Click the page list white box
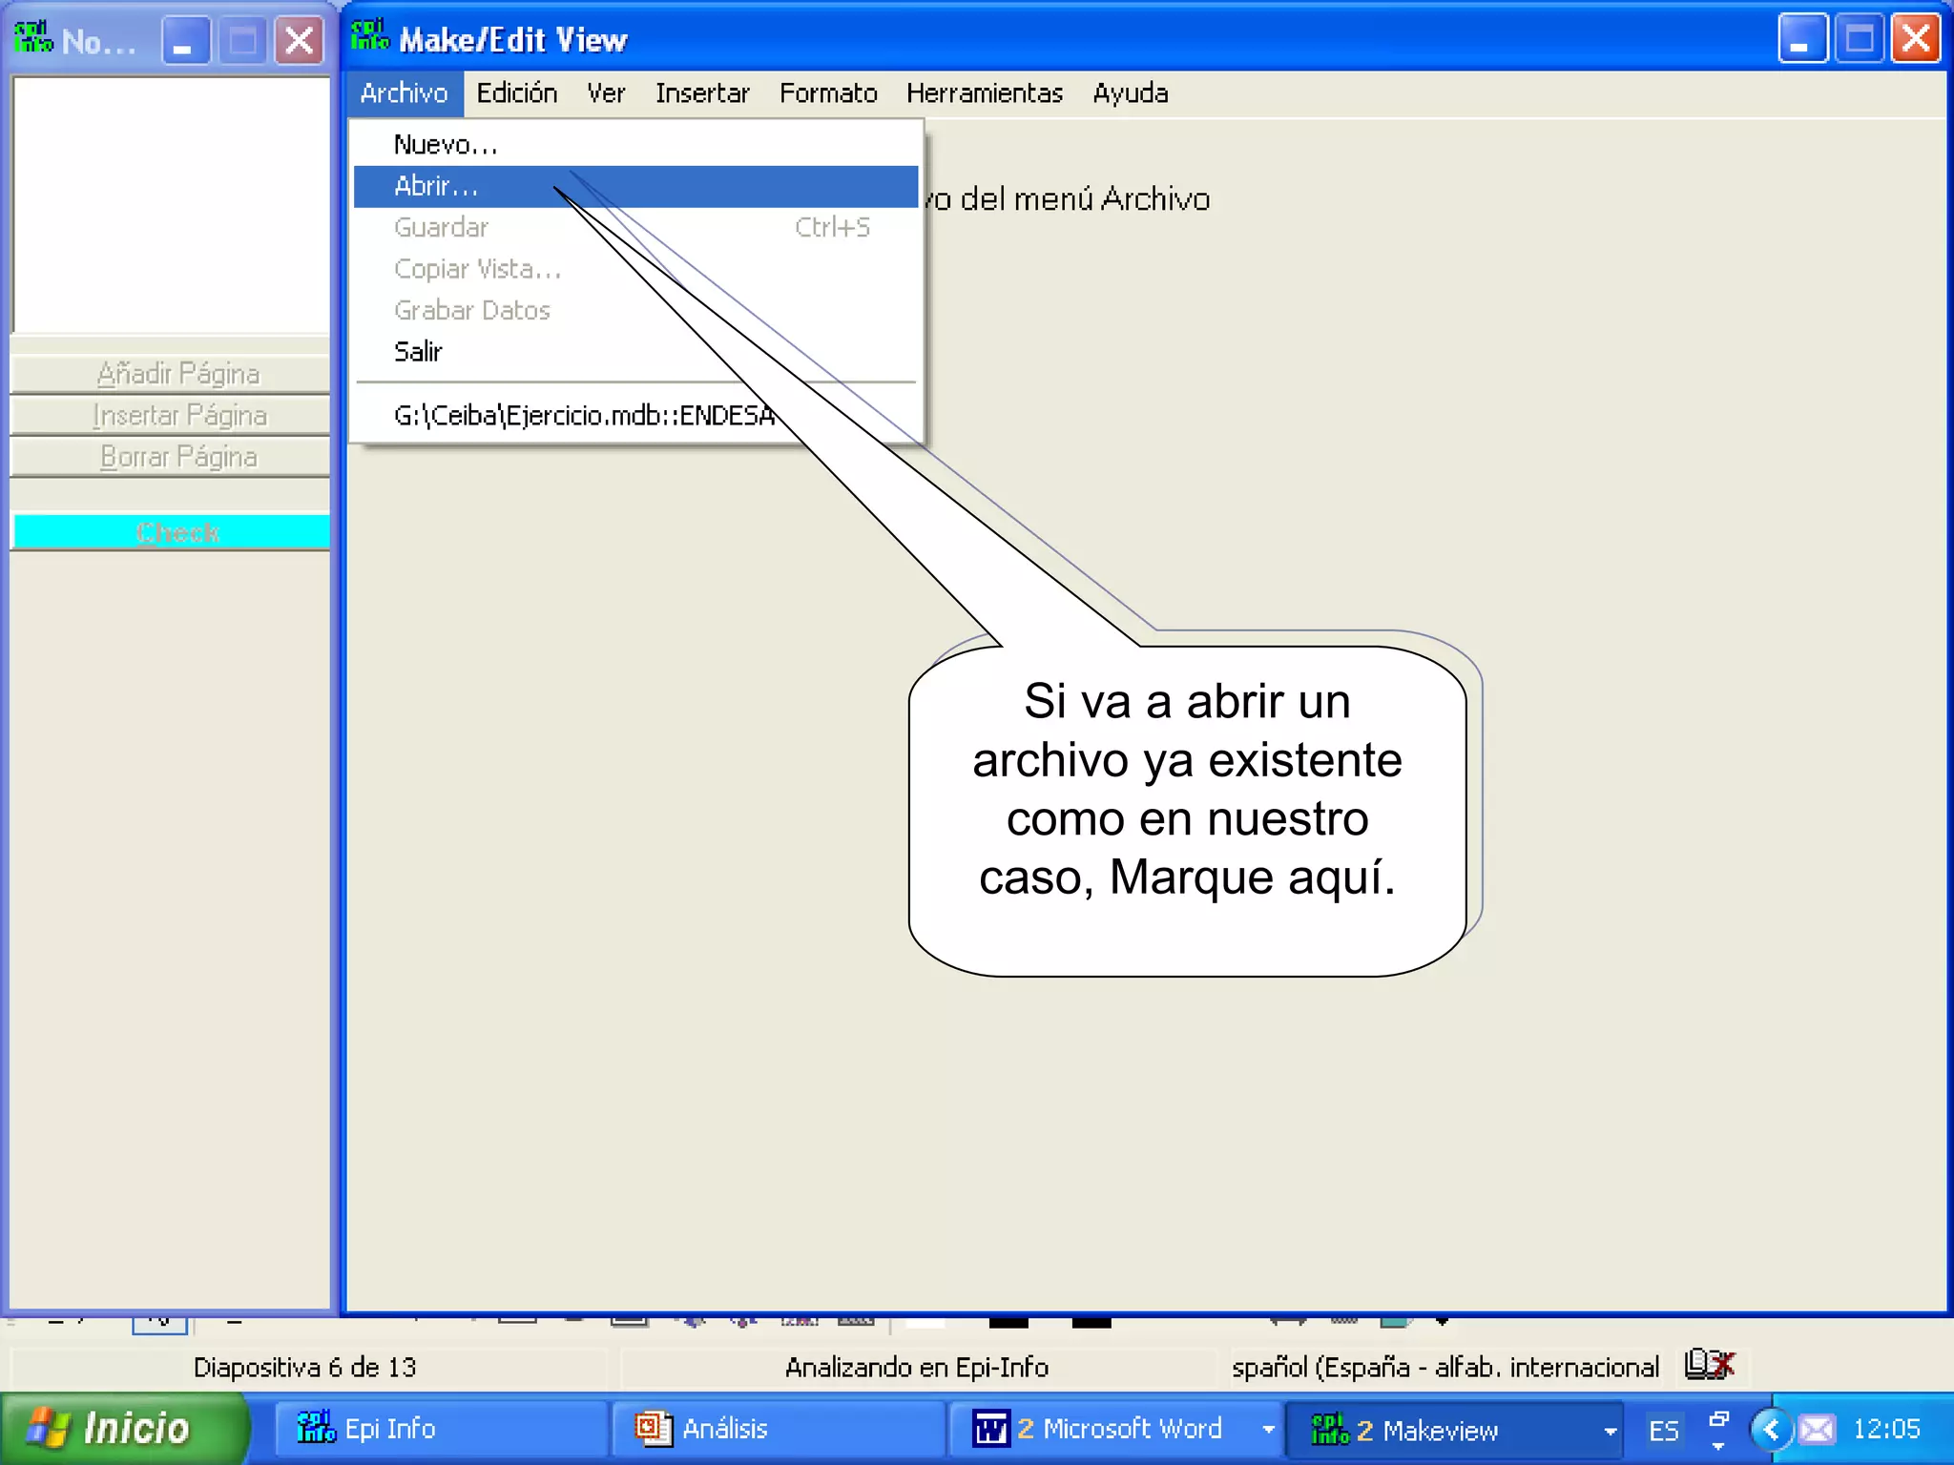Viewport: 1954px width, 1465px height. point(172,204)
